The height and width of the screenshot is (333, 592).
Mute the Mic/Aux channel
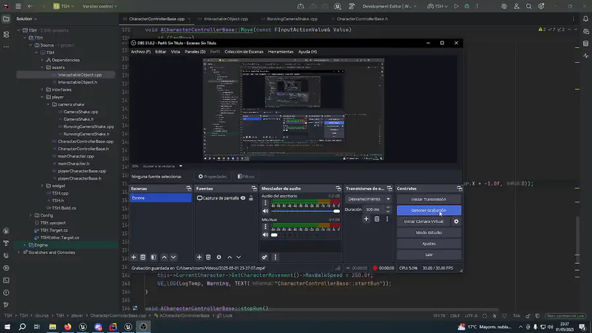(266, 234)
